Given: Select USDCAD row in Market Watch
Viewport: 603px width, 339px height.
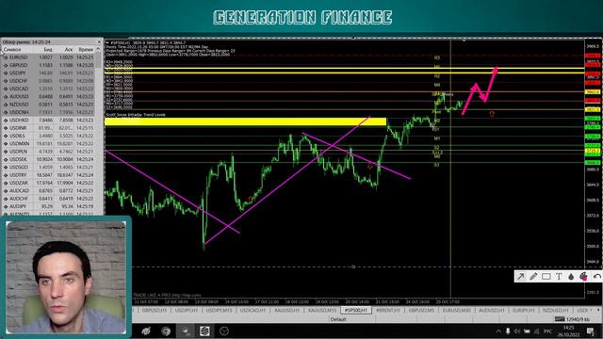Looking at the screenshot, I should click(48, 89).
